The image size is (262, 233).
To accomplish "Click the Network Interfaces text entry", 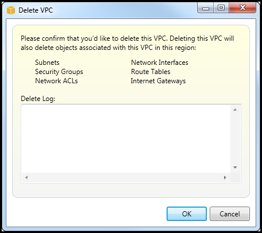I will (x=160, y=63).
